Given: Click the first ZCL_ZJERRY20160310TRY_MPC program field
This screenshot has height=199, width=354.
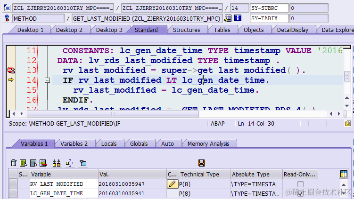Looking at the screenshot, I should pyautogui.click(x=63, y=8).
